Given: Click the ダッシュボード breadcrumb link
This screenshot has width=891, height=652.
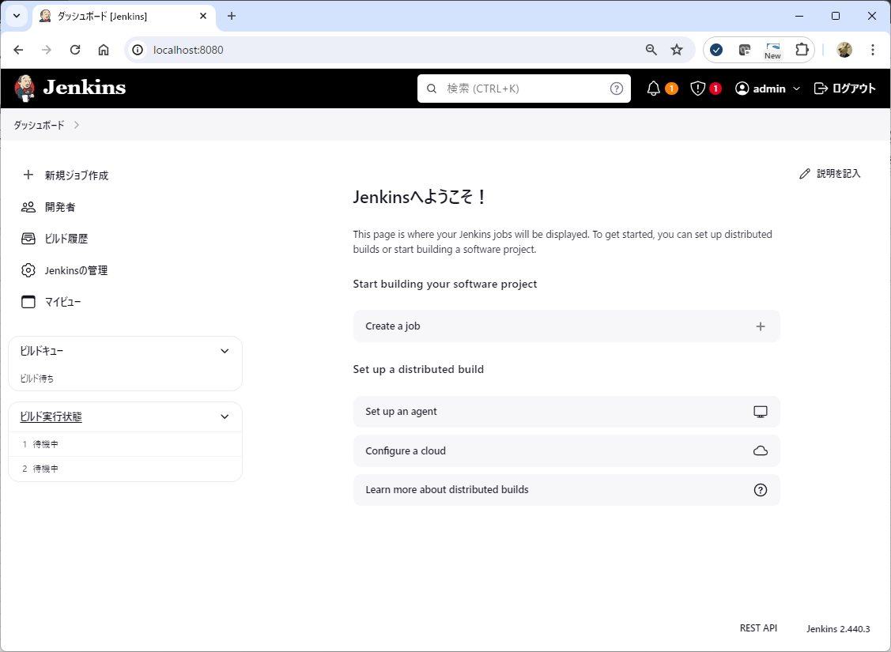Looking at the screenshot, I should click(40, 125).
